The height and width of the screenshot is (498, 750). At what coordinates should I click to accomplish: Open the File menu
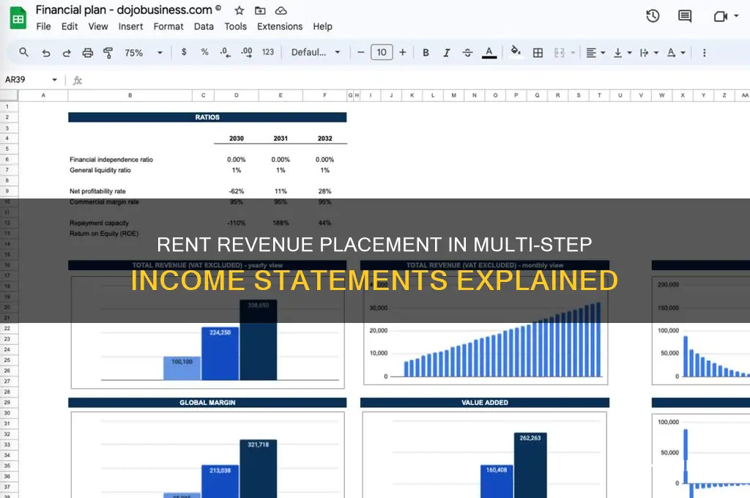tap(43, 27)
